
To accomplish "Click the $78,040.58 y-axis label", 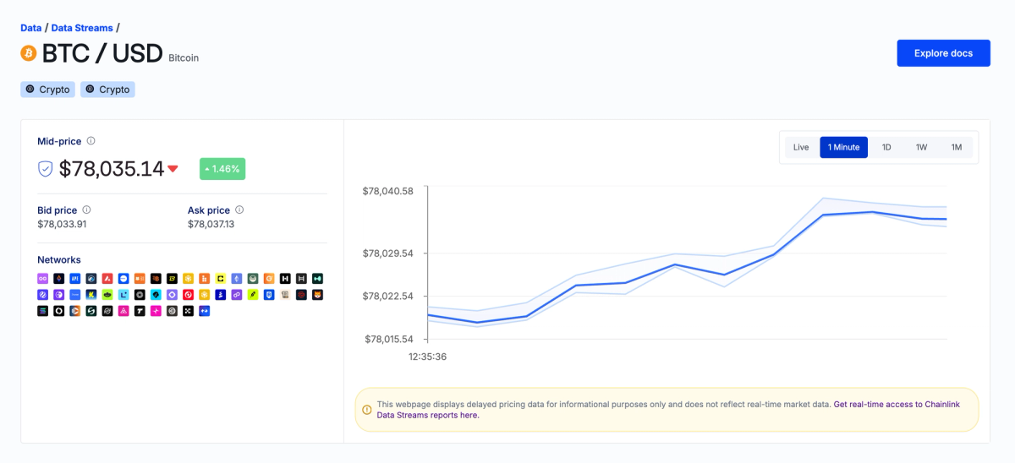I will (388, 191).
